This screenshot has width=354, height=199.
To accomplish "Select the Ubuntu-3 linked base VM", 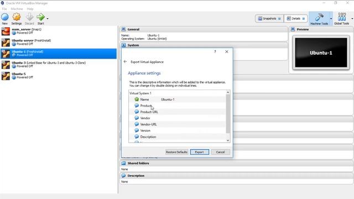I will tap(59, 65).
